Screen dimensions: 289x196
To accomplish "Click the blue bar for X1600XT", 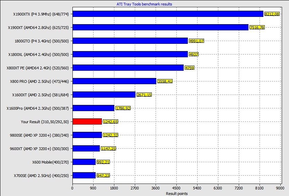I will (x=104, y=95).
